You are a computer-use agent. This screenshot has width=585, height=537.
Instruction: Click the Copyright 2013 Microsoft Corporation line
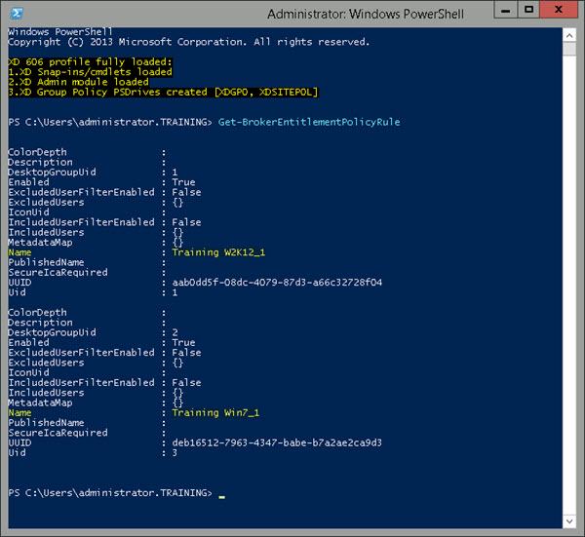point(188,42)
